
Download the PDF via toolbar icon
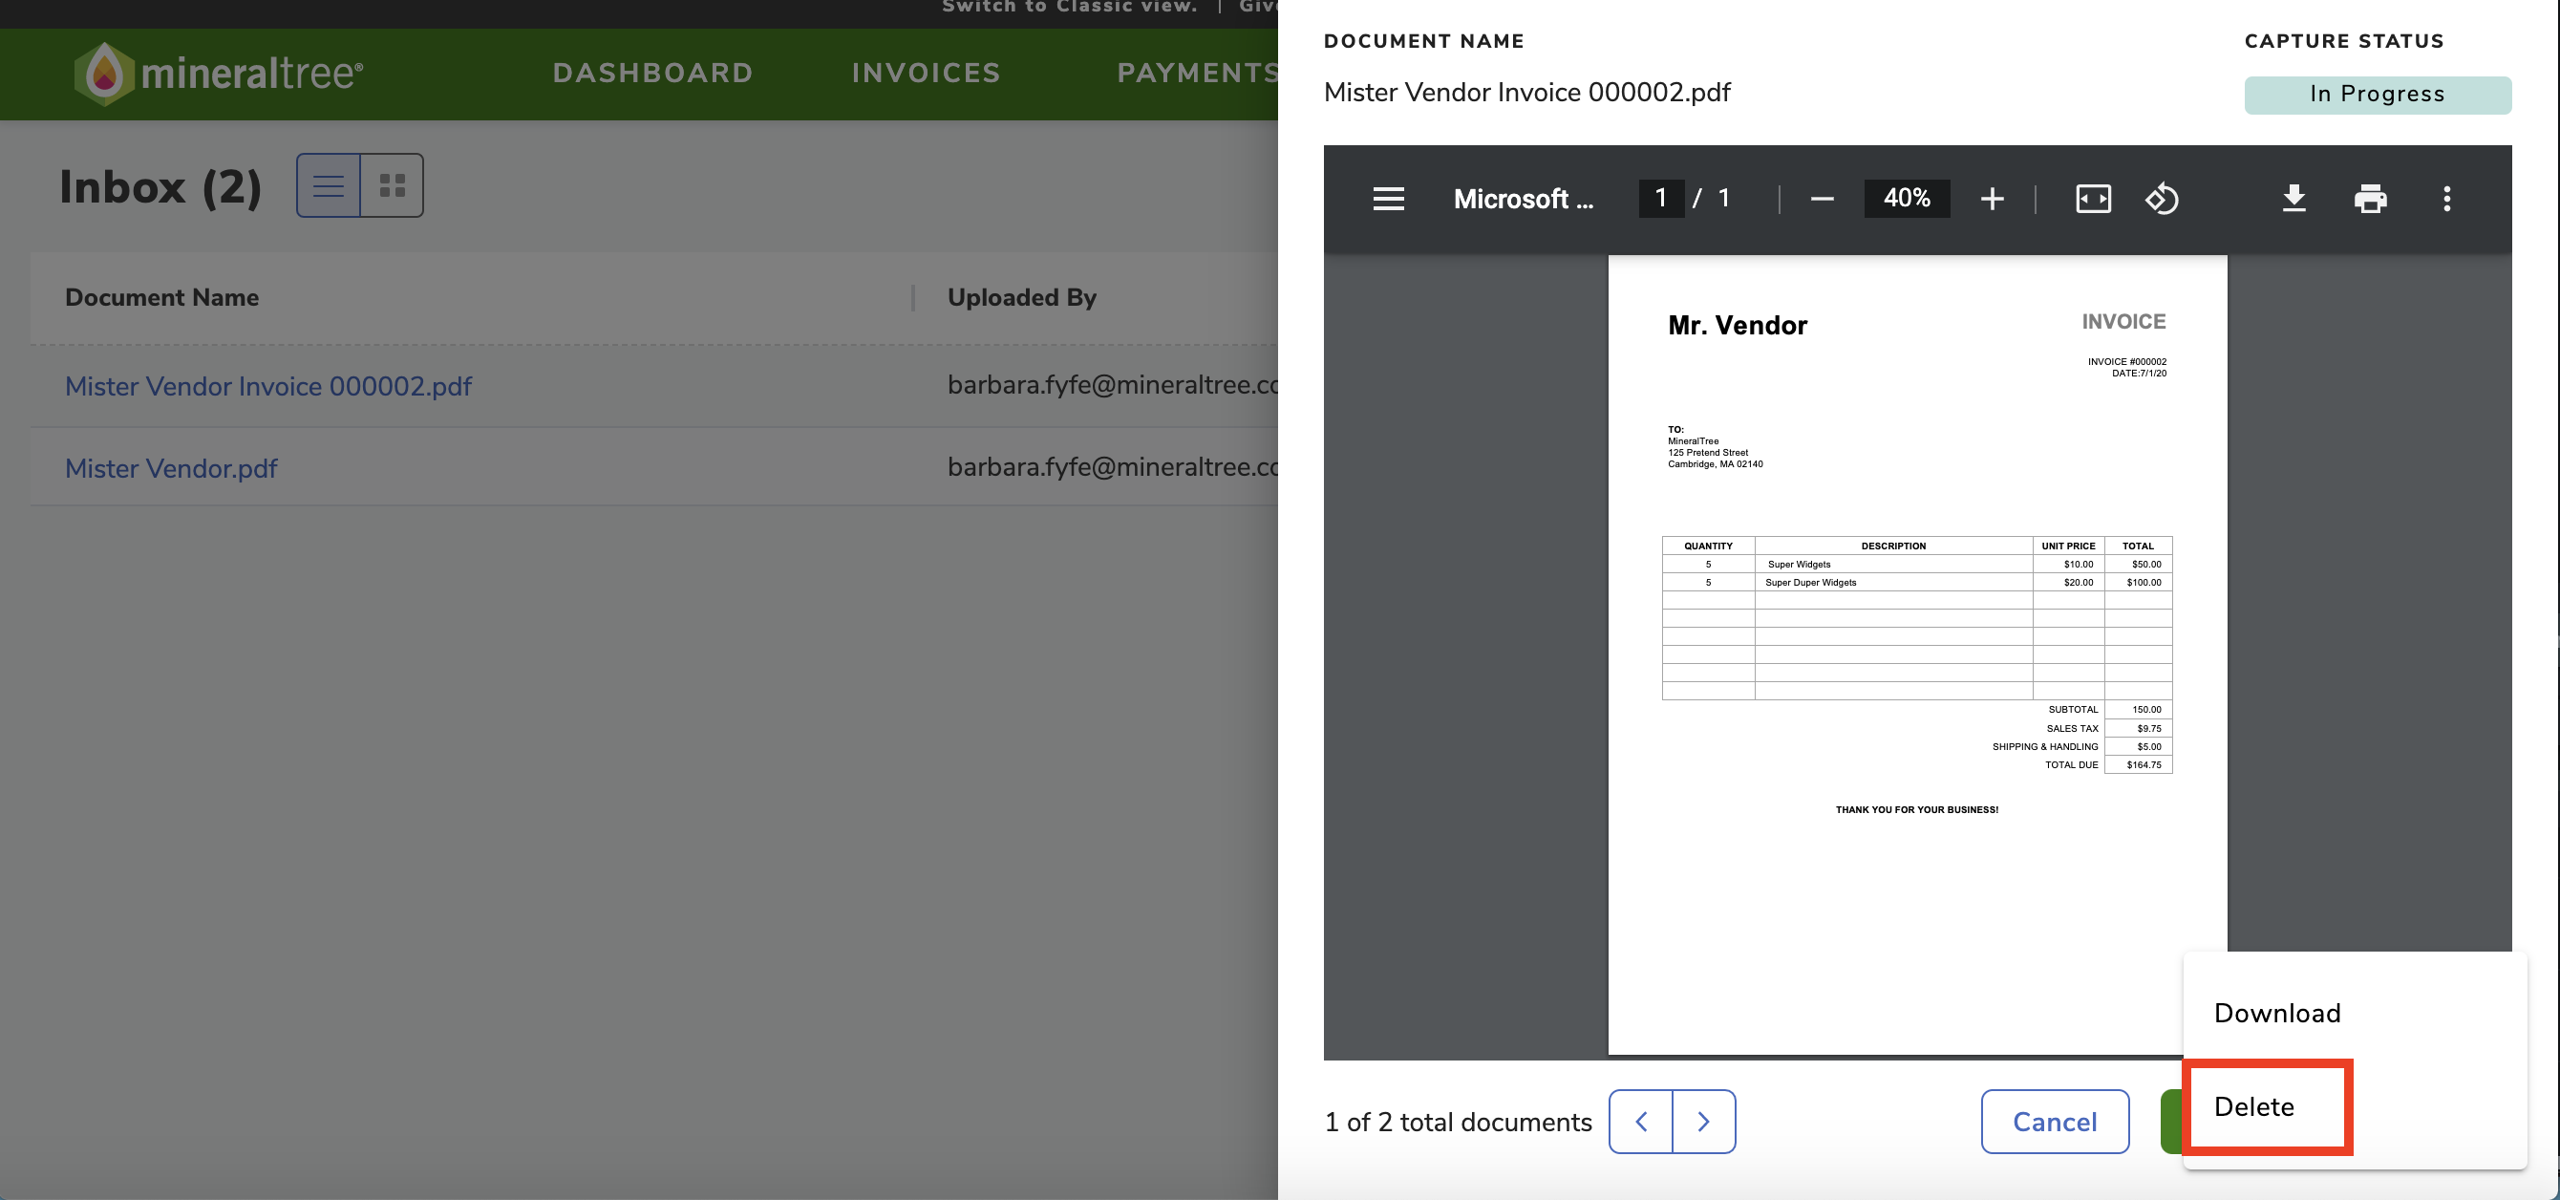click(x=2293, y=199)
